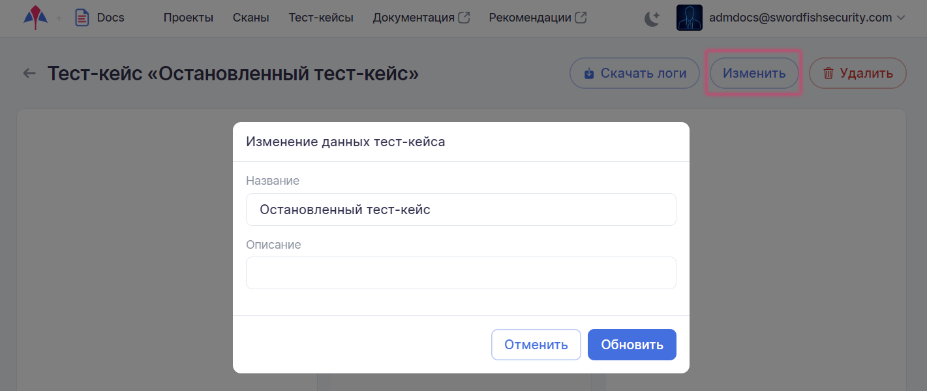Click the download icon in Скачать логи
The height and width of the screenshot is (391, 927).
(x=589, y=73)
